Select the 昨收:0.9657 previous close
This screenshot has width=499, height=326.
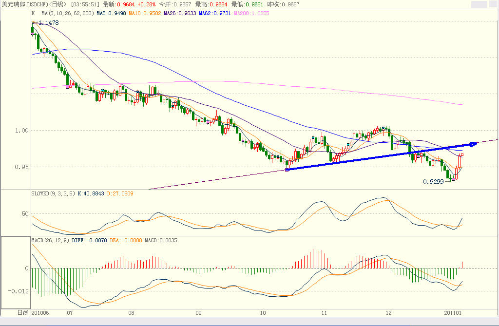tap(283, 4)
